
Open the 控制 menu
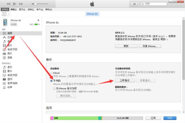tap(31, 9)
